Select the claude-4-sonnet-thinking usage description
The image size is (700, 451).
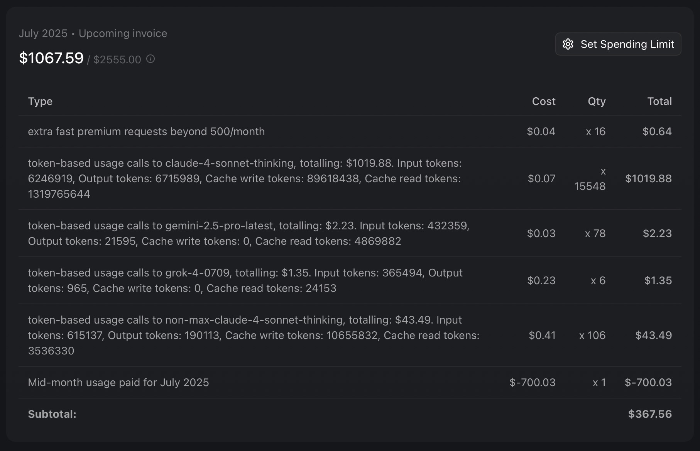coord(244,178)
